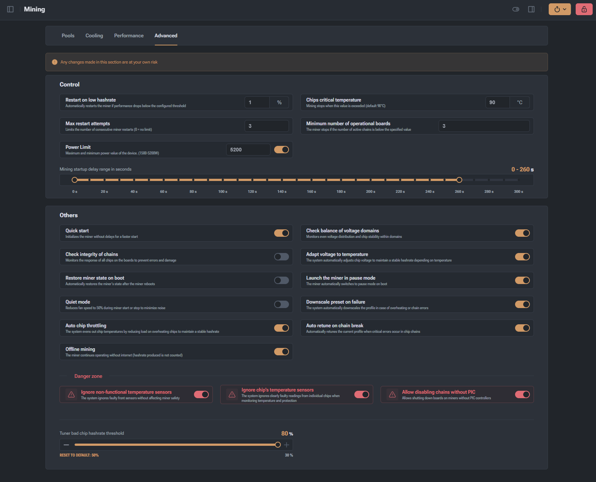Disable Auto chip throttling

(x=282, y=328)
